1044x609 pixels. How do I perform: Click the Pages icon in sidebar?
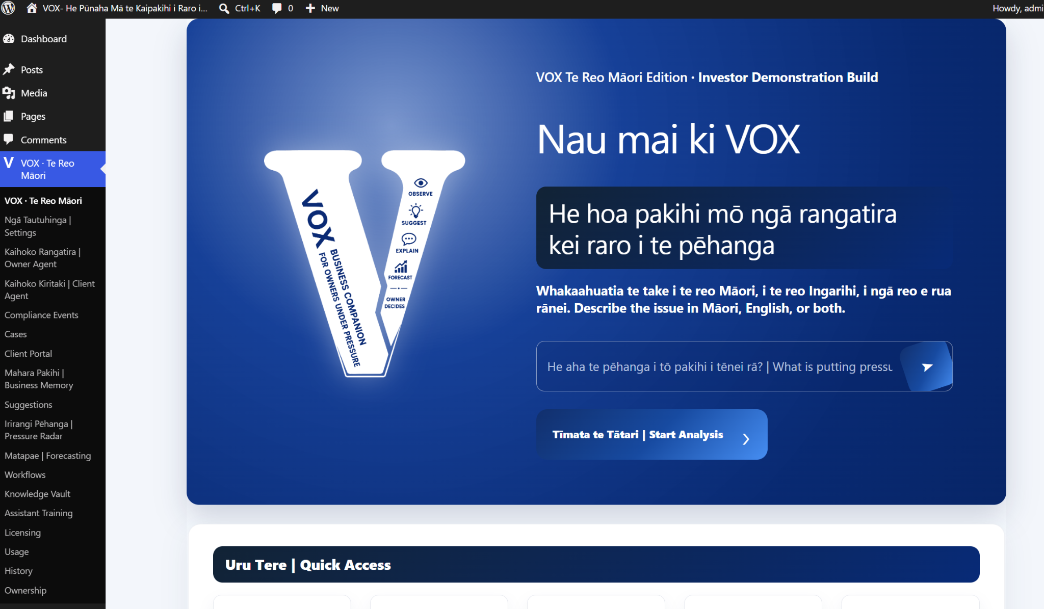pos(9,116)
